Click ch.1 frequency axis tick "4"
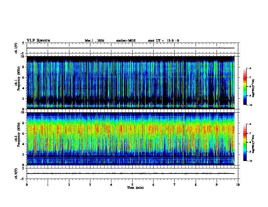The height and width of the screenshot is (207, 268). tap(23, 88)
